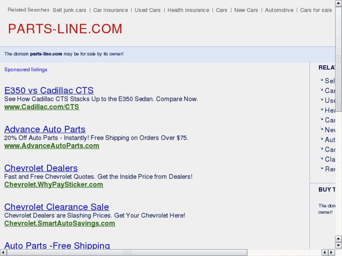Click the '20% Off Auto Parts' description text
The image size is (342, 256).
(x=96, y=138)
